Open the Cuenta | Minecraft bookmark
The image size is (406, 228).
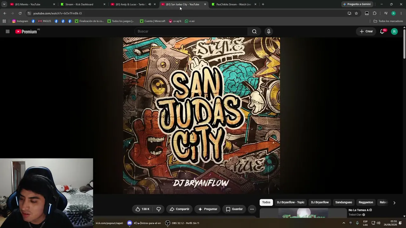tap(152, 21)
